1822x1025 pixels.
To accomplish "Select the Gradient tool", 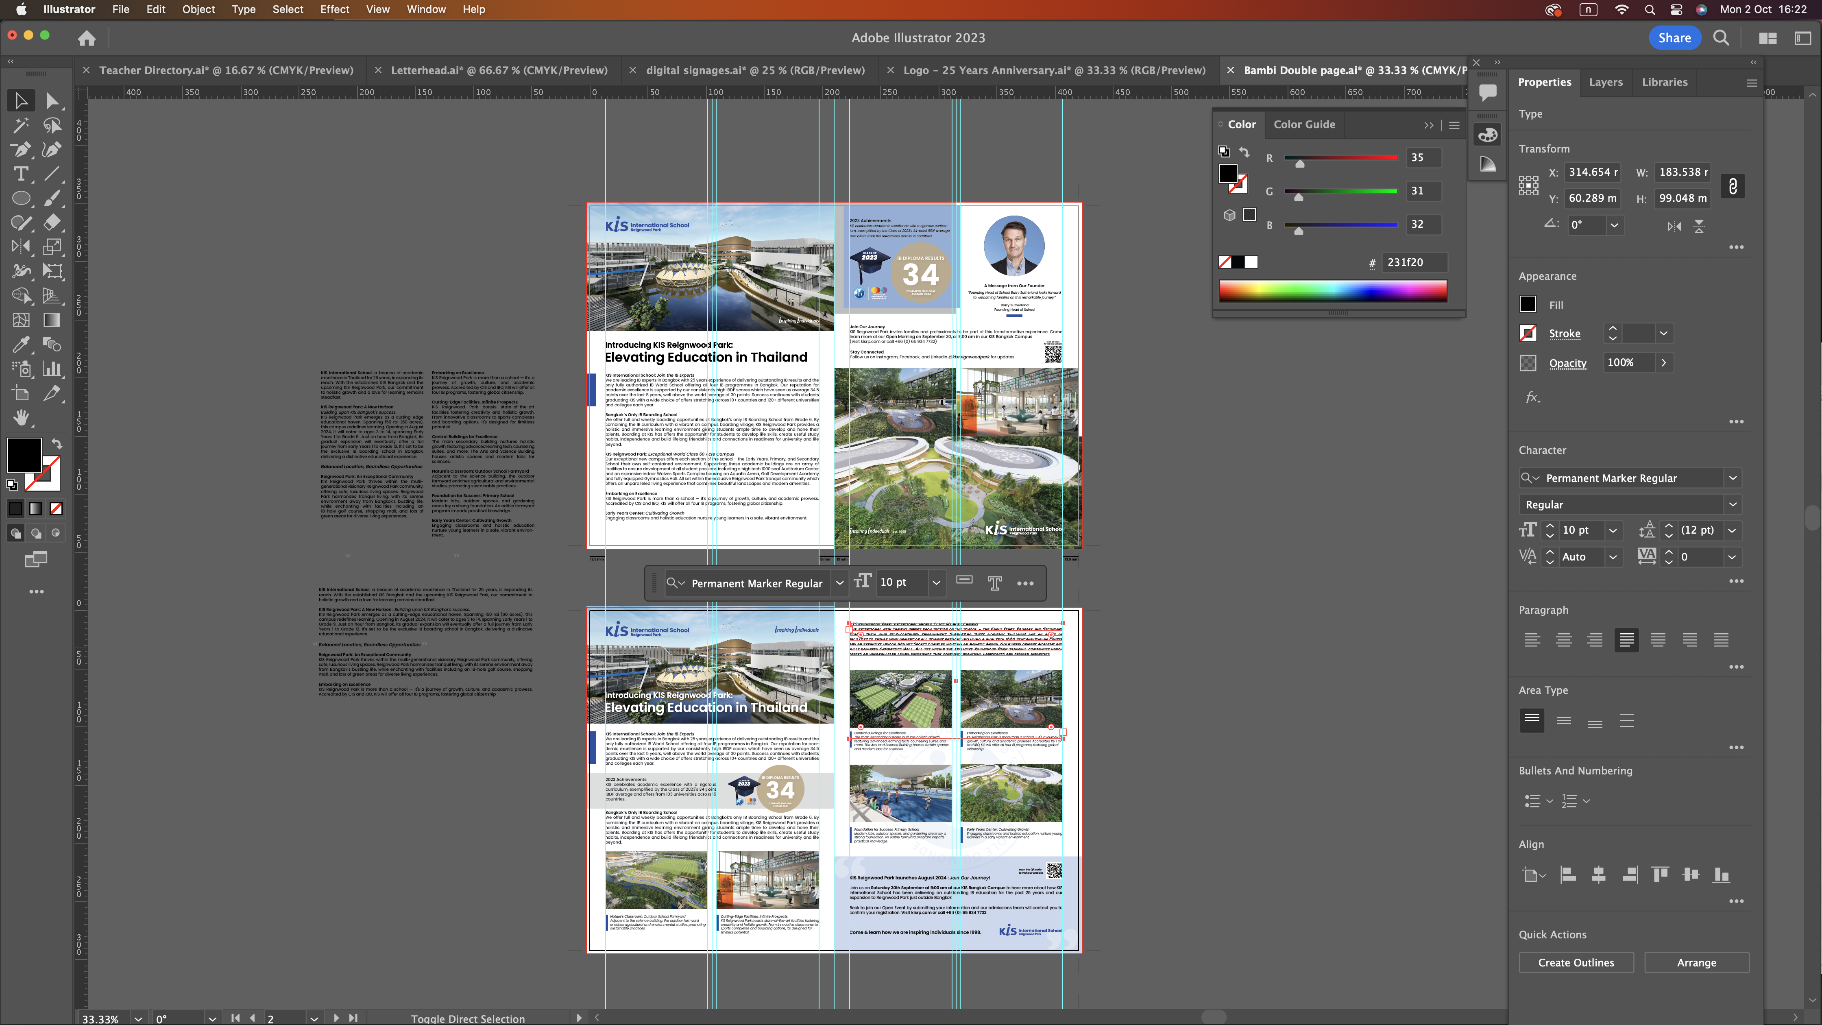I will click(x=52, y=321).
